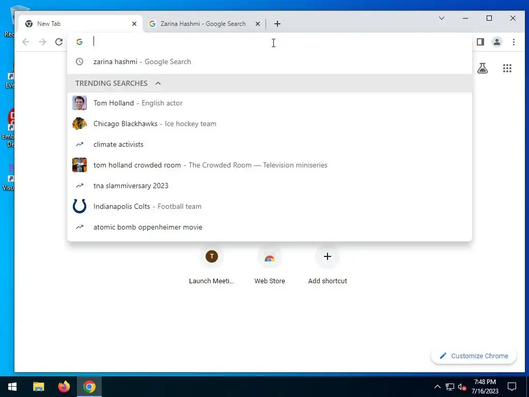Select the Chicago Blackhawks suggestion

[x=270, y=124]
